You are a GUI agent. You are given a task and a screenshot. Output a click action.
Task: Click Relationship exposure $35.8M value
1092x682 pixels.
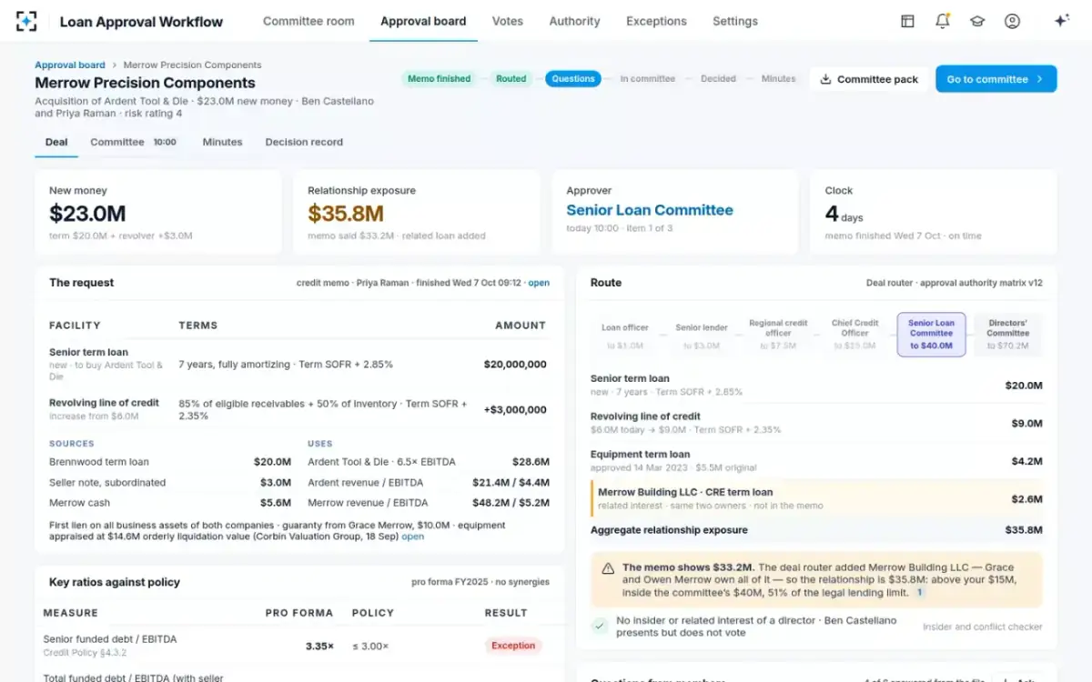coord(346,214)
